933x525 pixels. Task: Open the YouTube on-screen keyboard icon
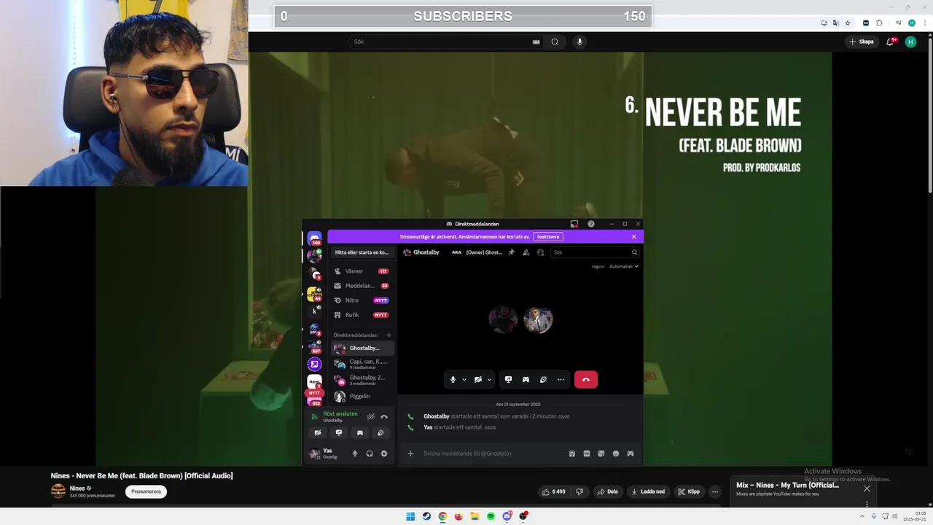click(536, 42)
